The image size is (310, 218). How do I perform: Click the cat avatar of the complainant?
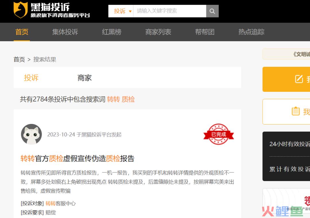point(32,135)
